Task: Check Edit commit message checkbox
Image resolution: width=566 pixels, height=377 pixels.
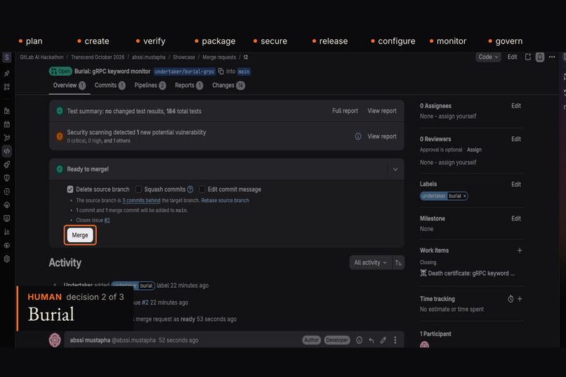Action: tap(202, 190)
